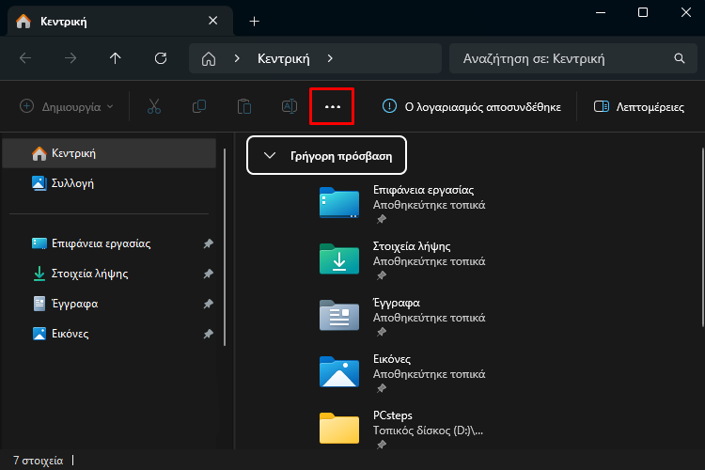Go up one folder level
Image resolution: width=705 pixels, height=470 pixels.
pos(115,58)
